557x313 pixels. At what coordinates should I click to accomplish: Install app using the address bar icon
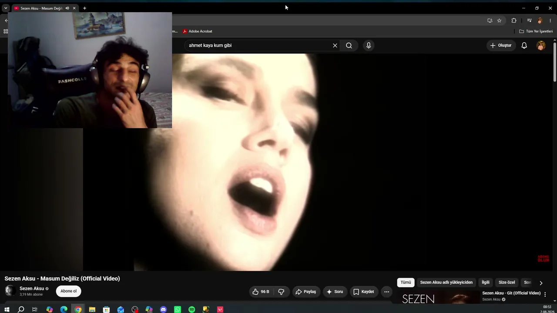pyautogui.click(x=490, y=20)
